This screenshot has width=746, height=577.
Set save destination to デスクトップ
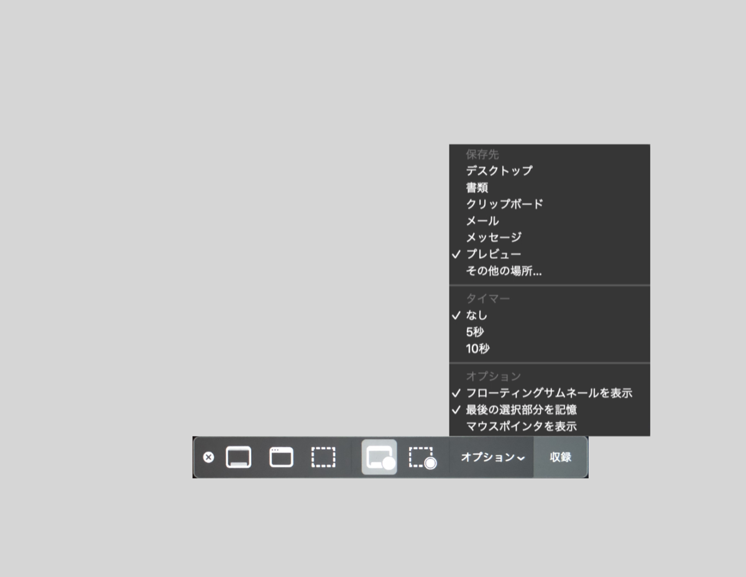click(499, 171)
